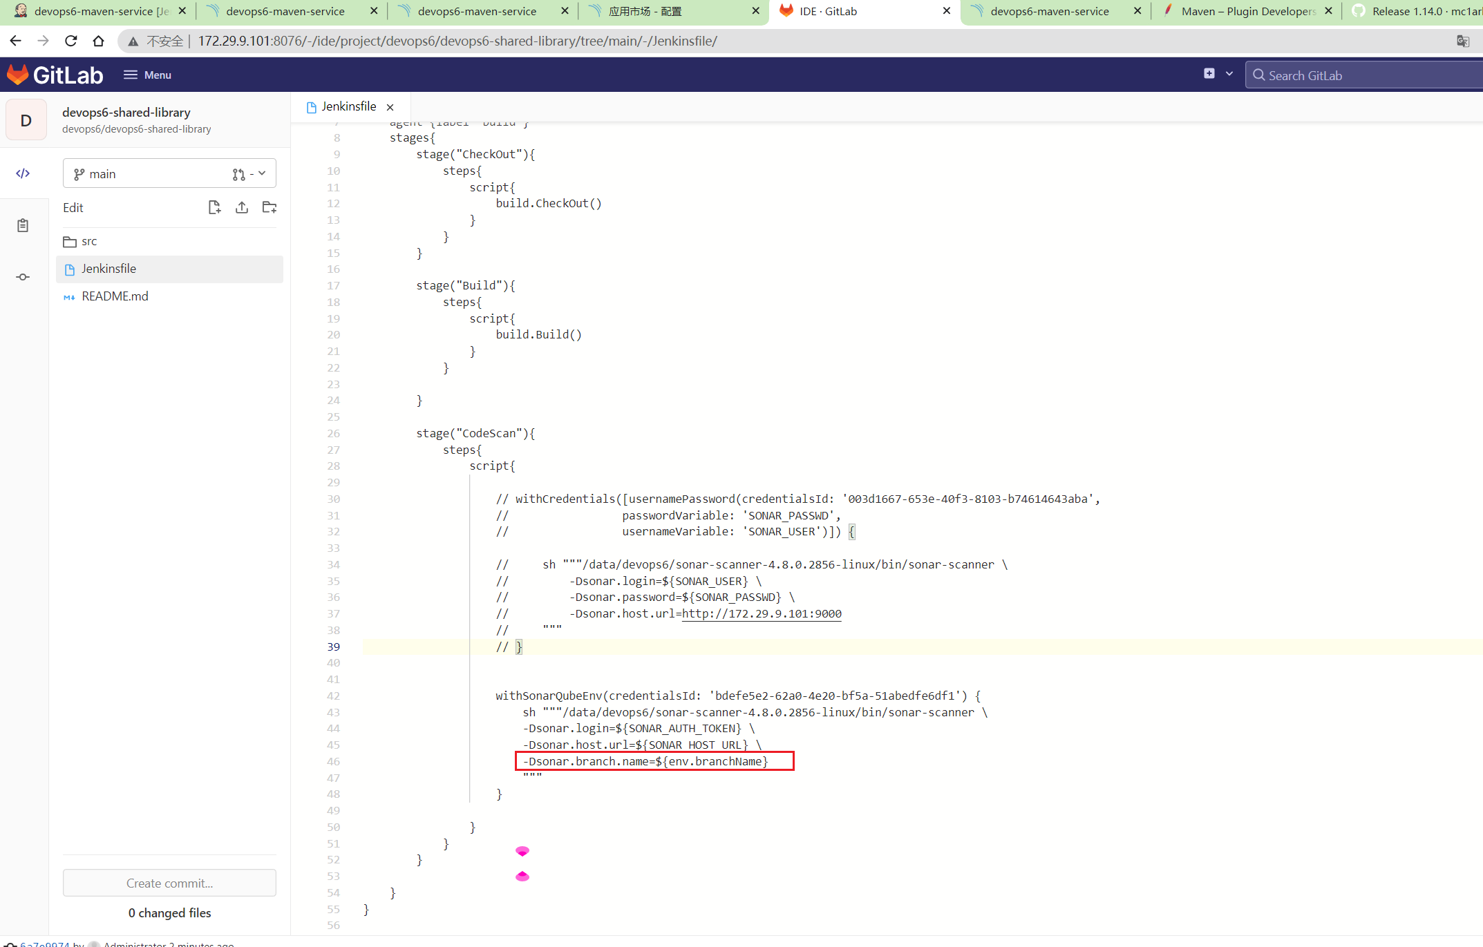Click the new file creation icon
This screenshot has height=947, width=1483.
point(213,207)
